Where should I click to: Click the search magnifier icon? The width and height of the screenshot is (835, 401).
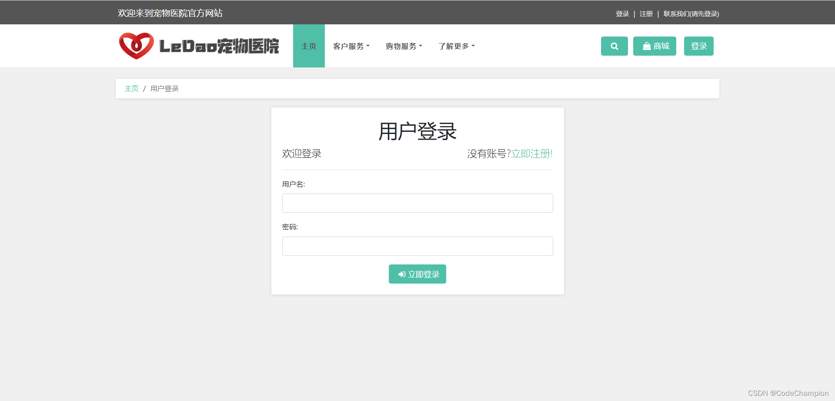(x=614, y=46)
